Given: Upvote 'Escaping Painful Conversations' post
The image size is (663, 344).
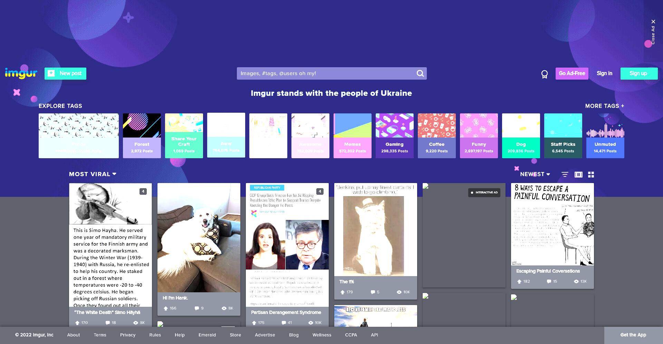Looking at the screenshot, I should click(519, 281).
